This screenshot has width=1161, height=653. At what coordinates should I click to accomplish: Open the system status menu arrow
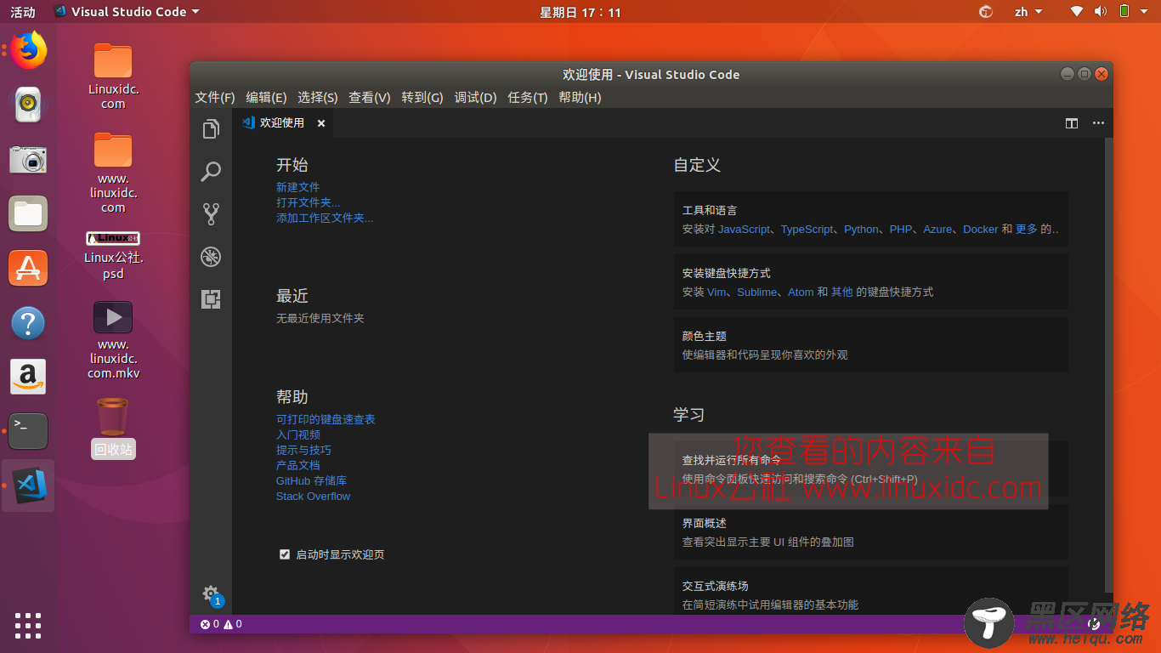pos(1146,12)
